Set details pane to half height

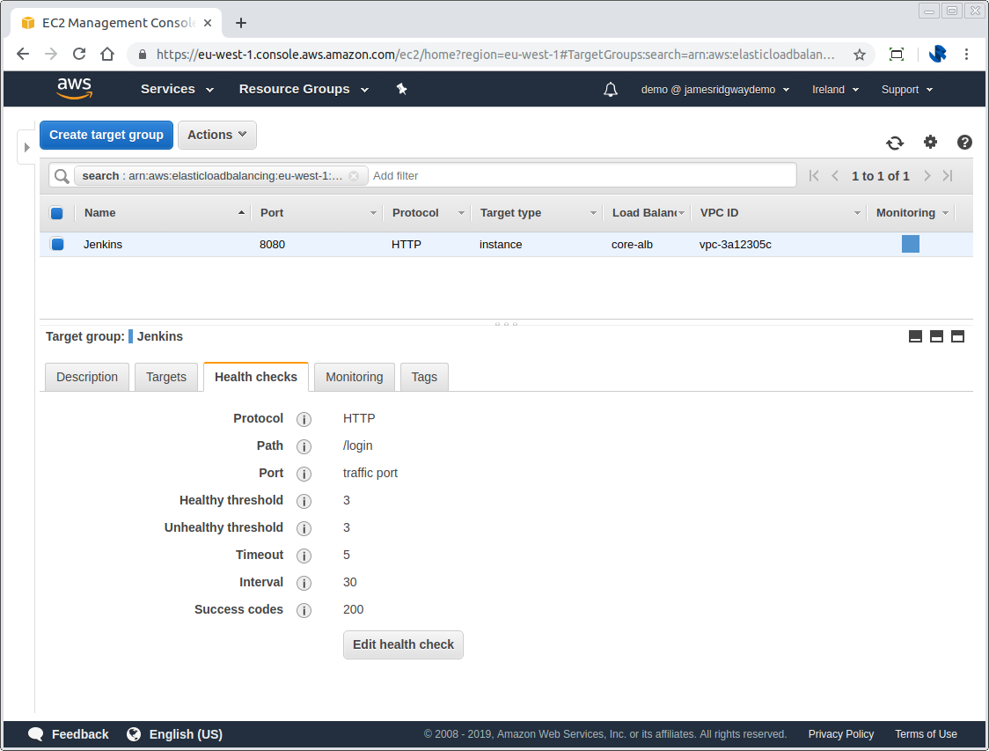point(937,336)
